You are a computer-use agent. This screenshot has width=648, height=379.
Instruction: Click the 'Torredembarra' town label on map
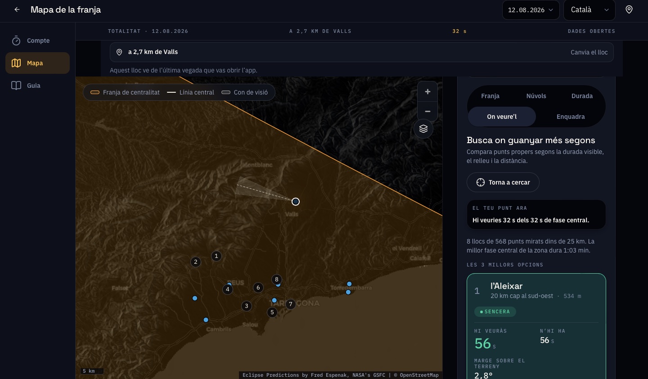[x=351, y=288]
